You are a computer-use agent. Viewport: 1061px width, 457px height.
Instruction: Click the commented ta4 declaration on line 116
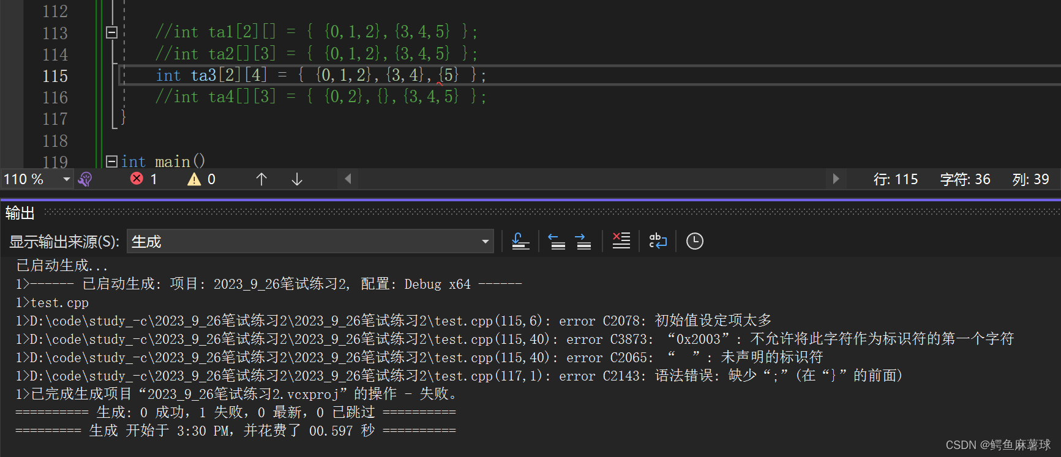321,97
